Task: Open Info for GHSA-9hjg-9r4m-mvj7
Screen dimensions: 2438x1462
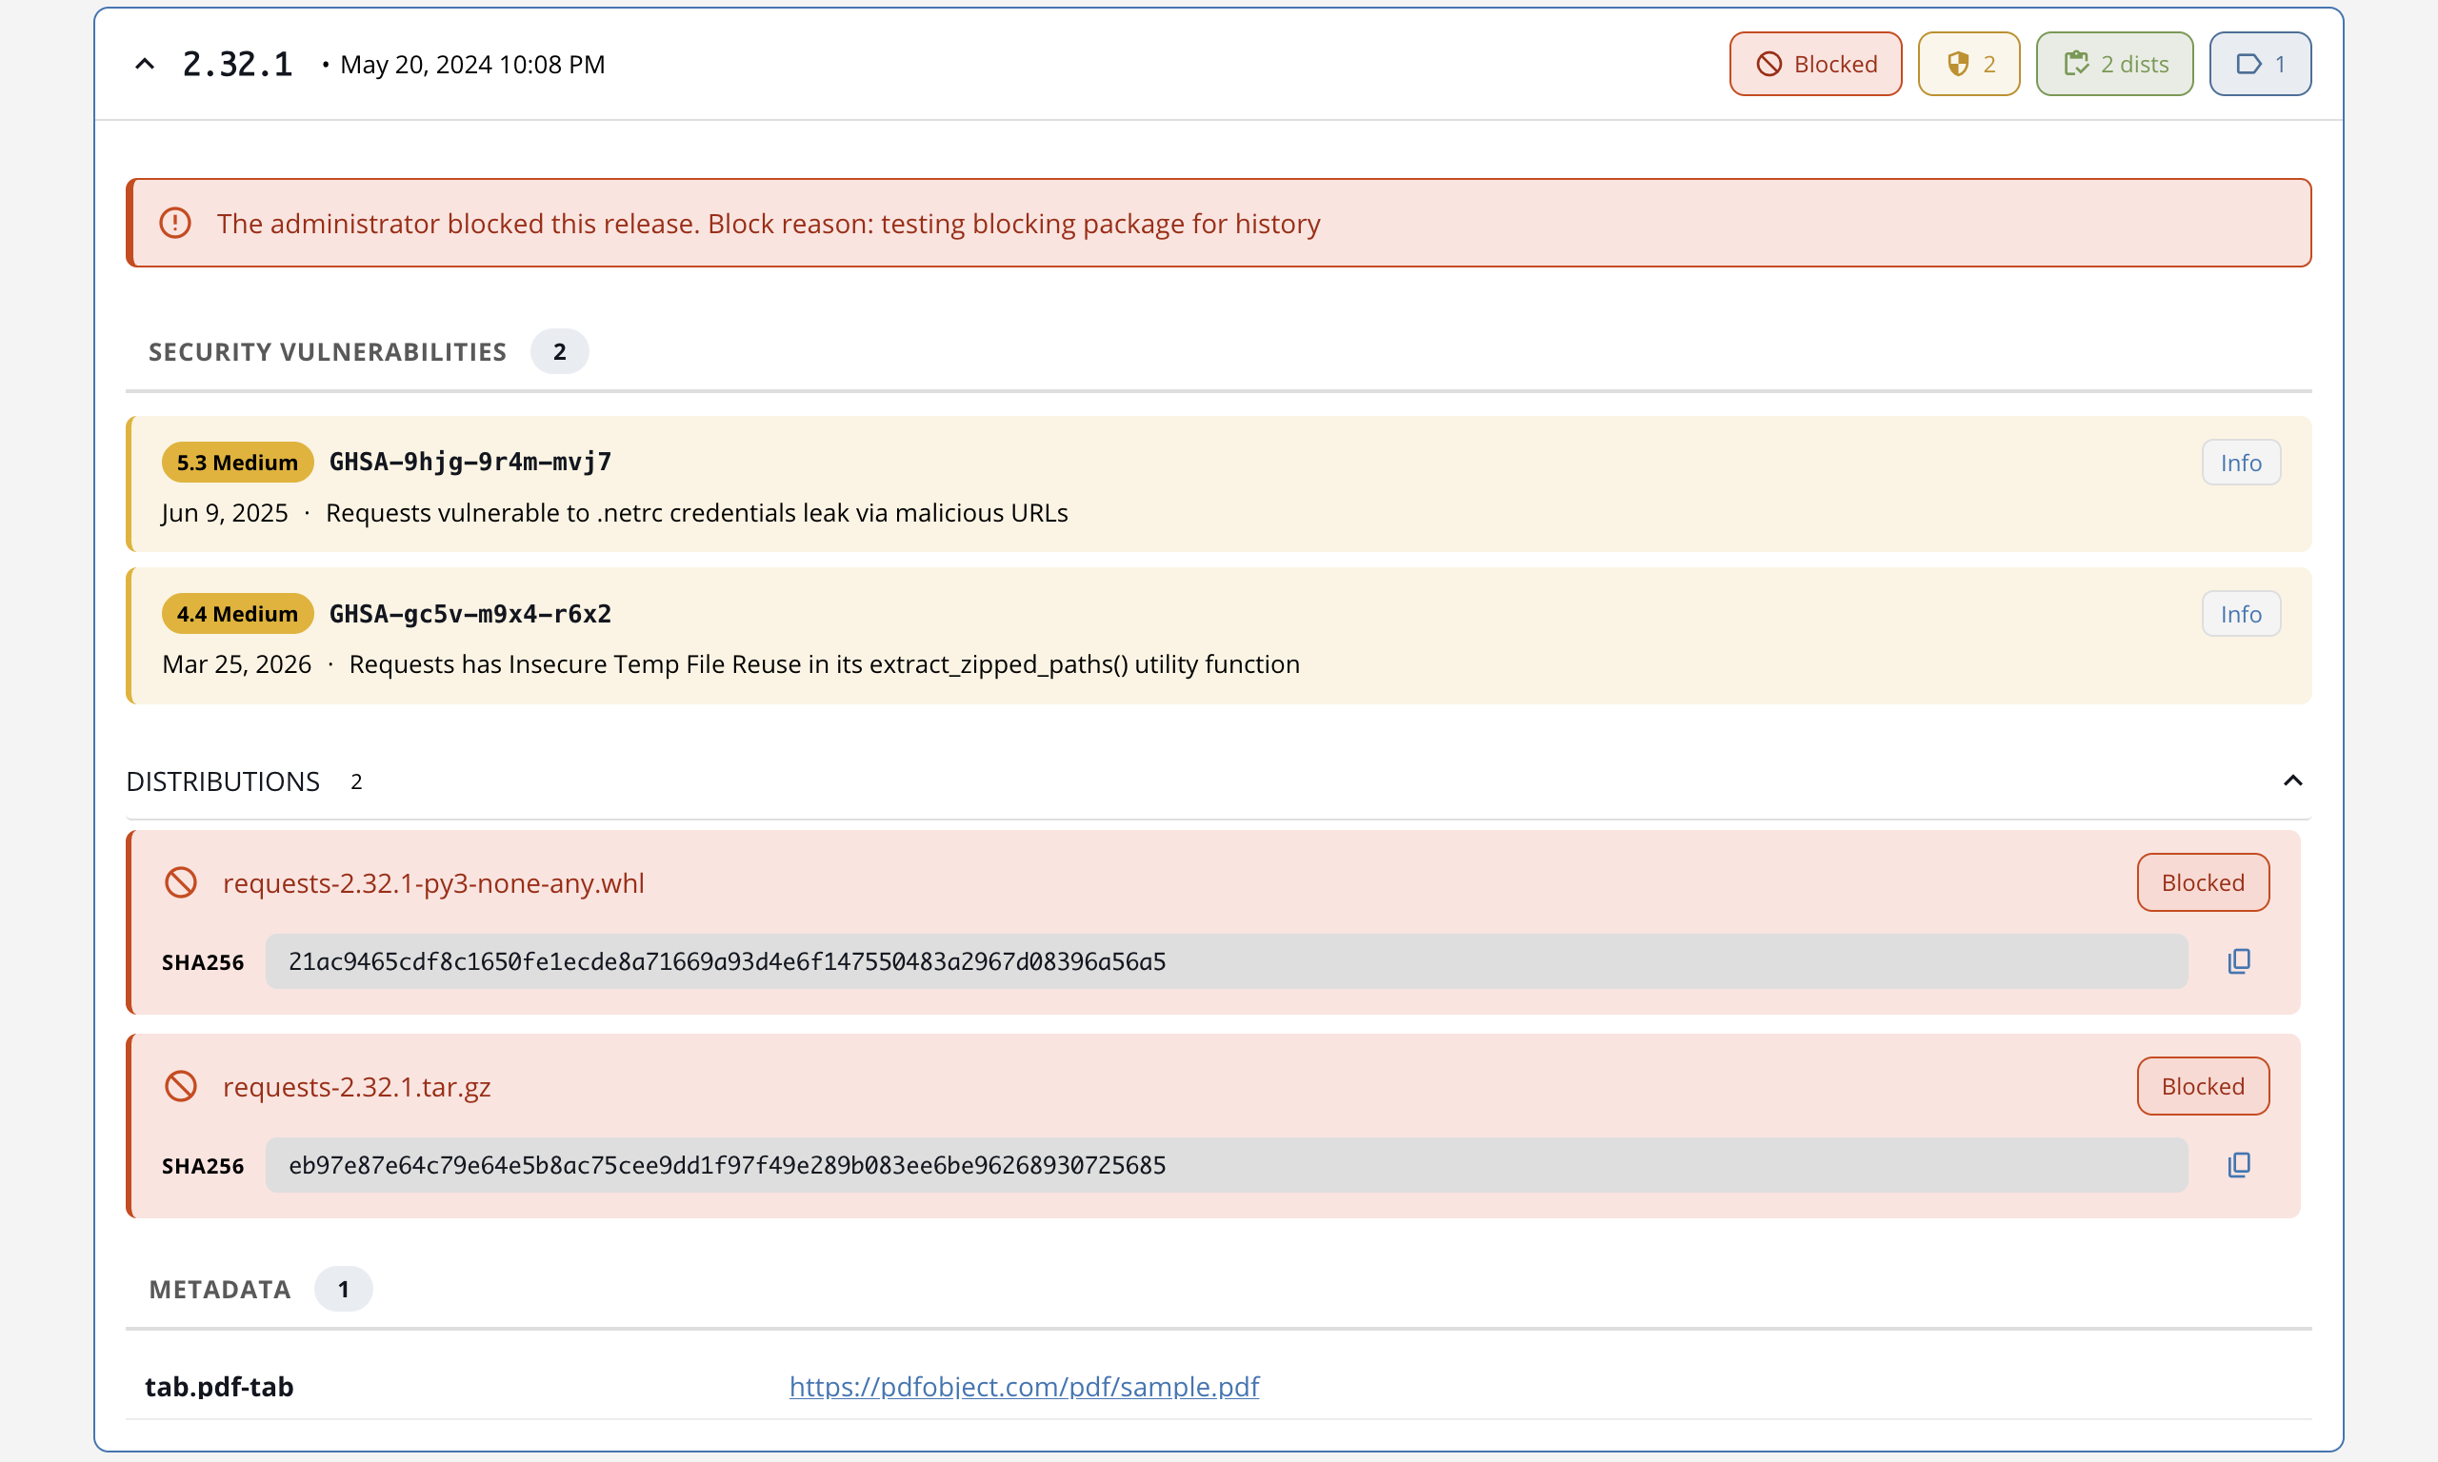Action: pyautogui.click(x=2240, y=462)
